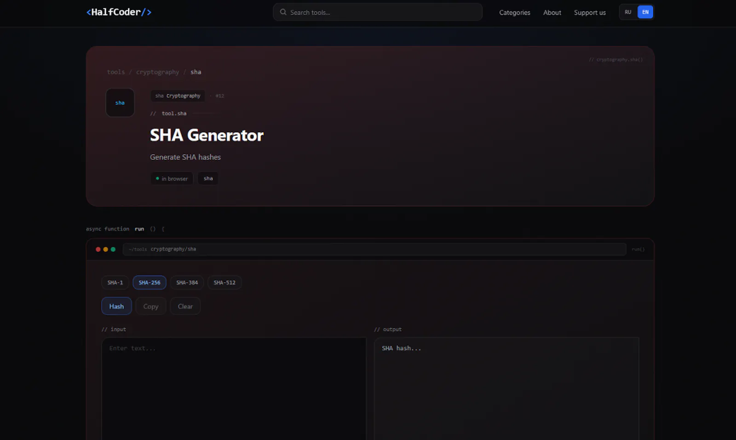The width and height of the screenshot is (736, 440).
Task: Click into the Enter text input area
Action: tap(234, 389)
